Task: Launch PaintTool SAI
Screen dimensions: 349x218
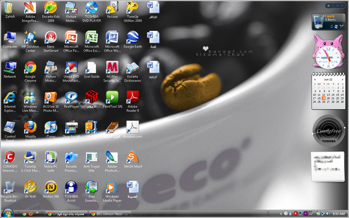Action: pyautogui.click(x=112, y=98)
